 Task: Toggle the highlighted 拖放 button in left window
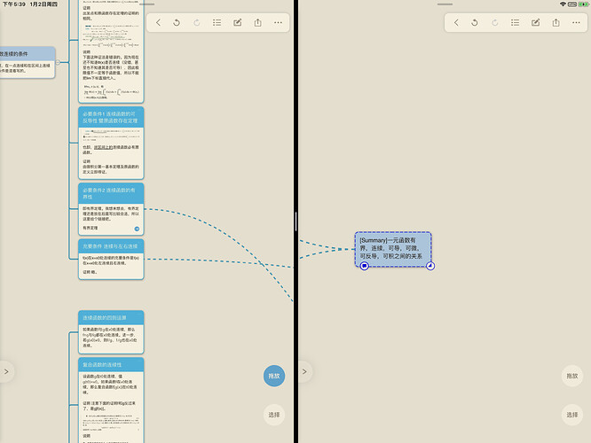coord(274,376)
